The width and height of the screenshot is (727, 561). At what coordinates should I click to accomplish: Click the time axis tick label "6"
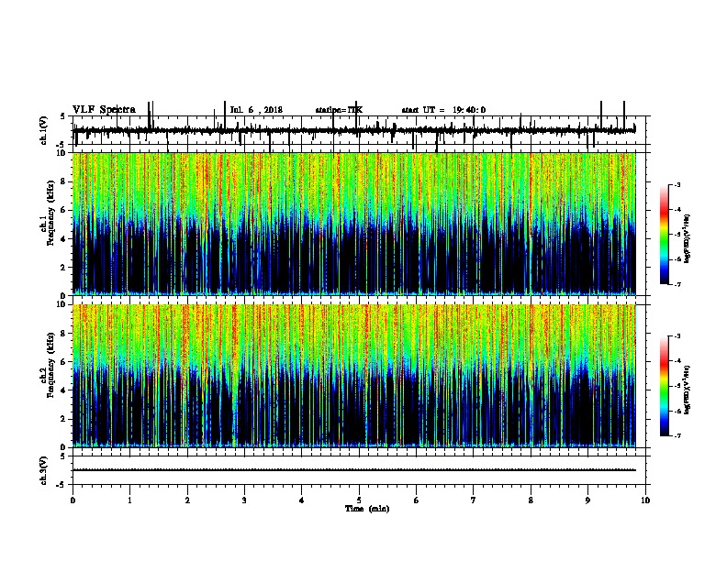pos(416,500)
